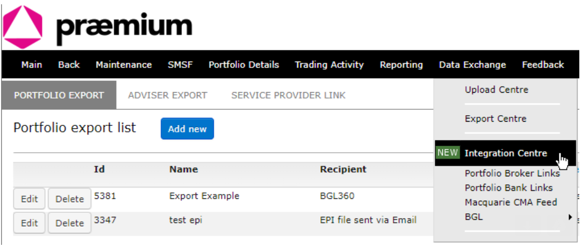
Task: Click Back in the navigation bar
Action: 69,65
